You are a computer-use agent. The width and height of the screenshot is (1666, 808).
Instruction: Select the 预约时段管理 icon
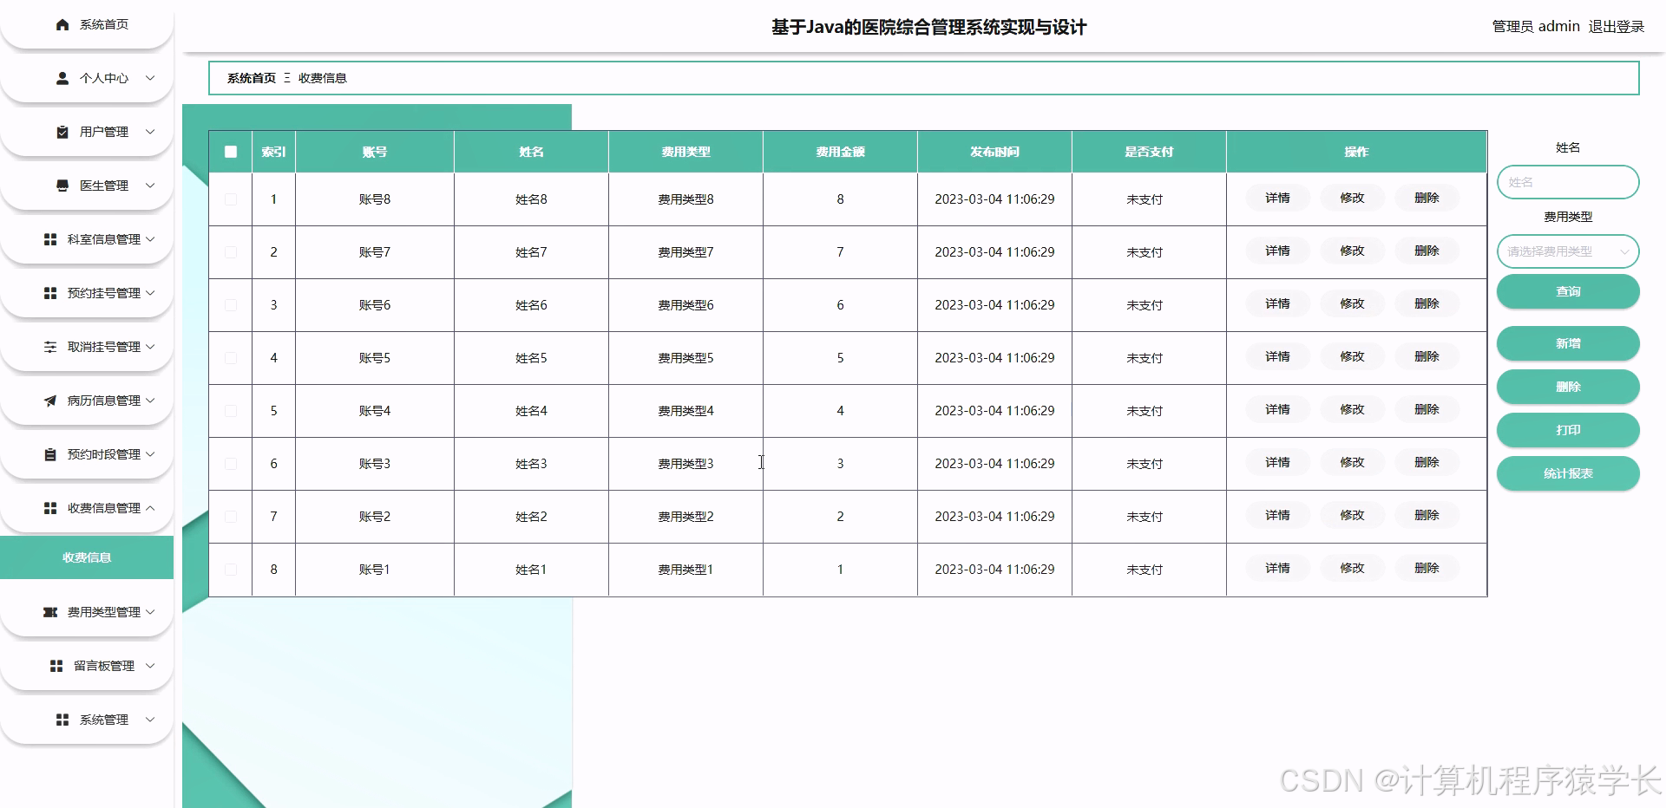49,453
